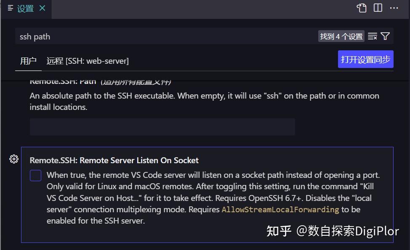Screen dimensions: 410x250
Task: Open the more actions ellipsis menu
Action: point(394,8)
